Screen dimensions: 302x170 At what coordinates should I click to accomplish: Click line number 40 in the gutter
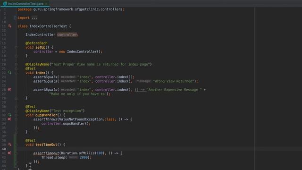(4, 149)
